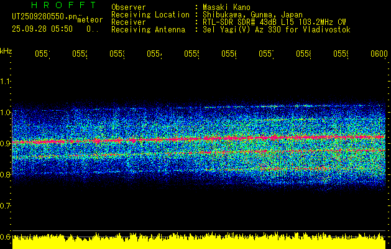Click location text Shibukawa, Gunma, Japan
This screenshot has width=391, height=249.
[x=252, y=15]
